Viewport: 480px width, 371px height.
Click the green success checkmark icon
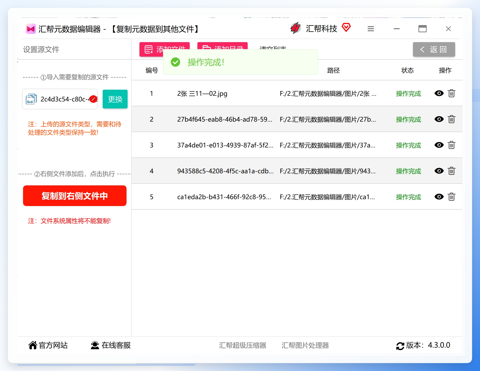pos(175,62)
